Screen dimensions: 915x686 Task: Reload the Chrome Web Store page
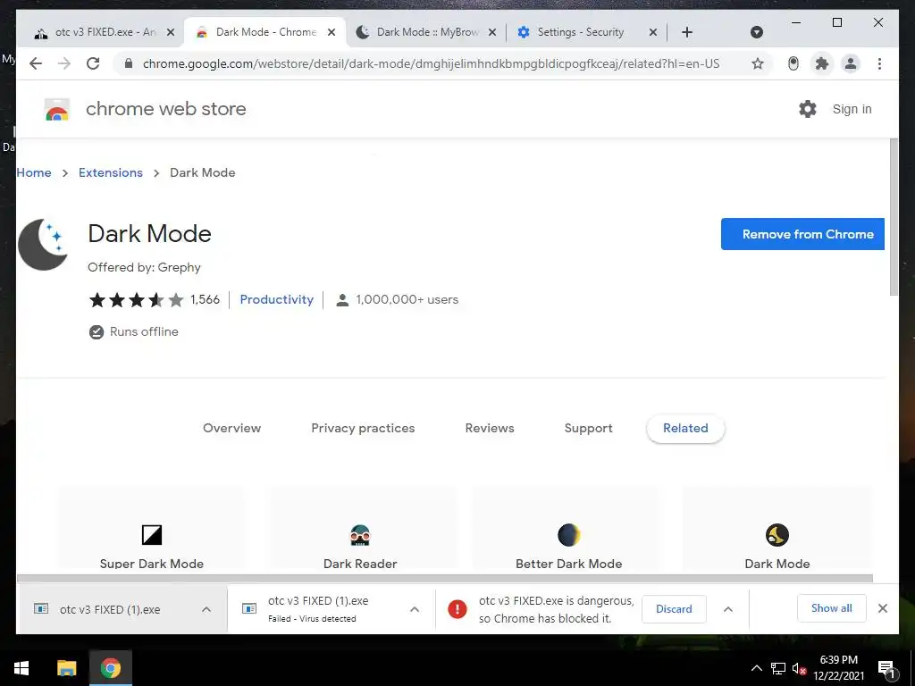[93, 63]
